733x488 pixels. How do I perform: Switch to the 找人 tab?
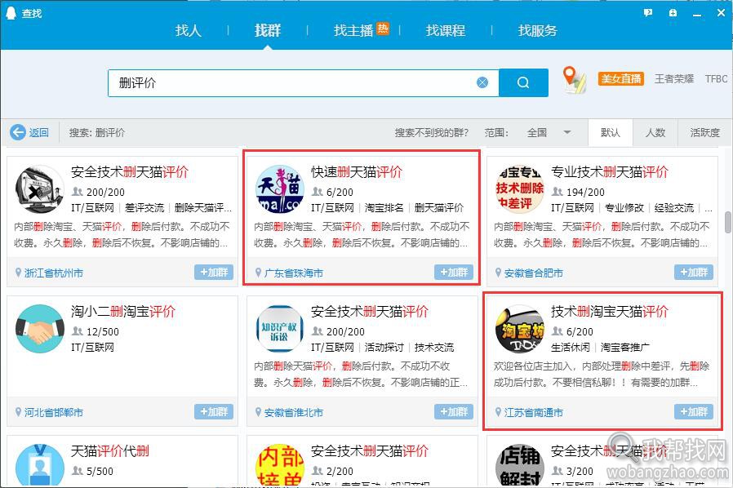tap(188, 31)
